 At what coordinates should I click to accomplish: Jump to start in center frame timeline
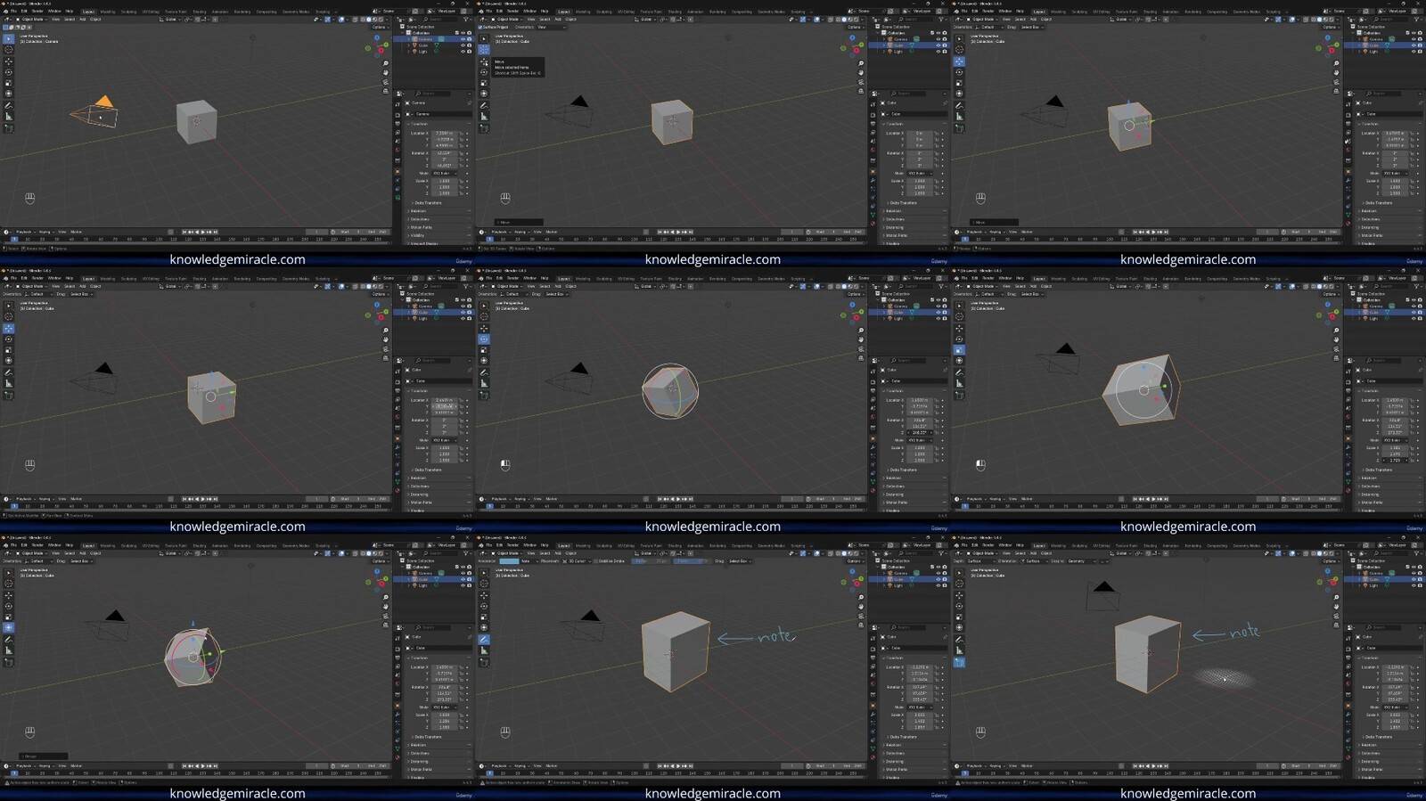click(660, 499)
